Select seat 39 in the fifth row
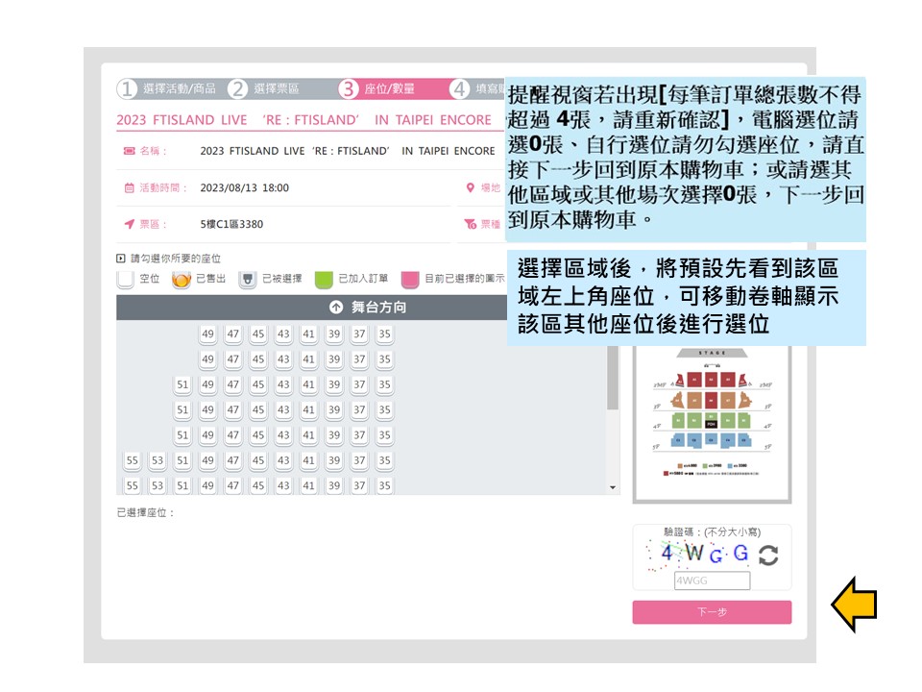 click(334, 435)
